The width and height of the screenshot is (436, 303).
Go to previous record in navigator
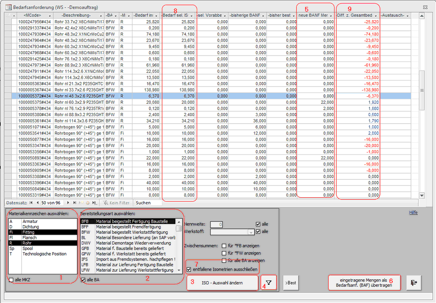[38, 202]
